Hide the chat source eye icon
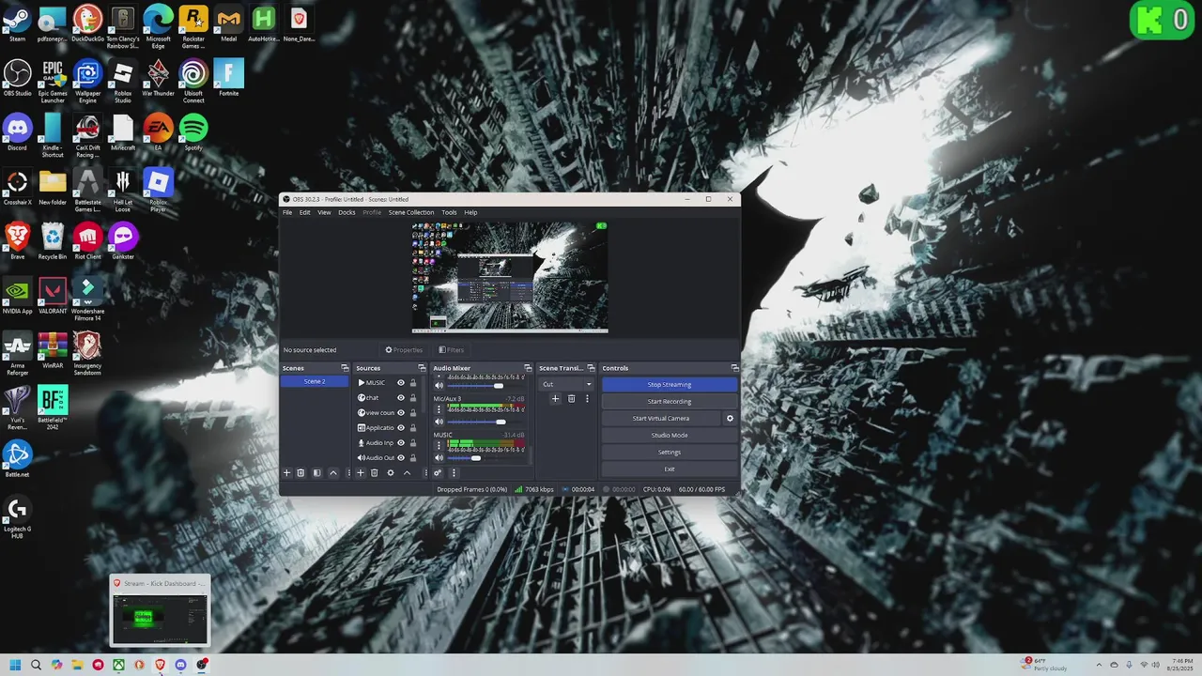The height and width of the screenshot is (676, 1202). click(401, 398)
